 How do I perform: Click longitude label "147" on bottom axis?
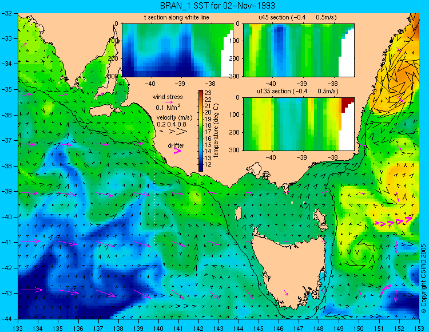point(299,328)
